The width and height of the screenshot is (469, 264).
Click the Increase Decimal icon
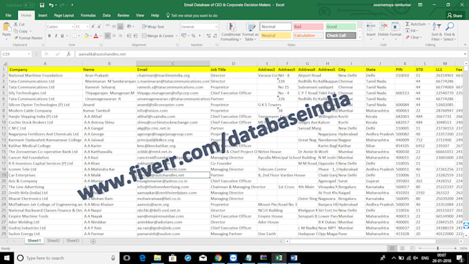[208, 36]
